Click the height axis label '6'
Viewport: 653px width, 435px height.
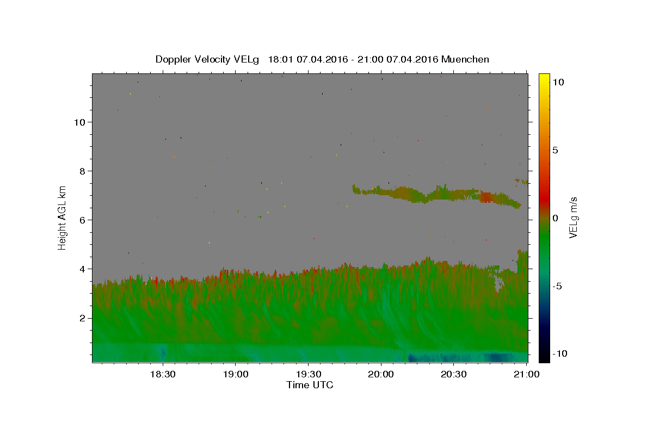[82, 220]
